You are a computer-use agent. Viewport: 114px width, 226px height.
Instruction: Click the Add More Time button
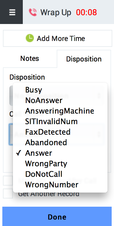pyautogui.click(x=57, y=38)
